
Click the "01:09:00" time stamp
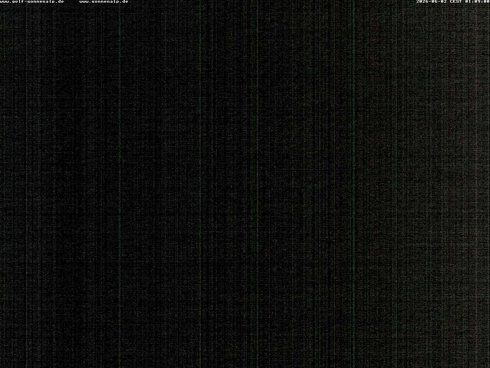pyautogui.click(x=477, y=2)
